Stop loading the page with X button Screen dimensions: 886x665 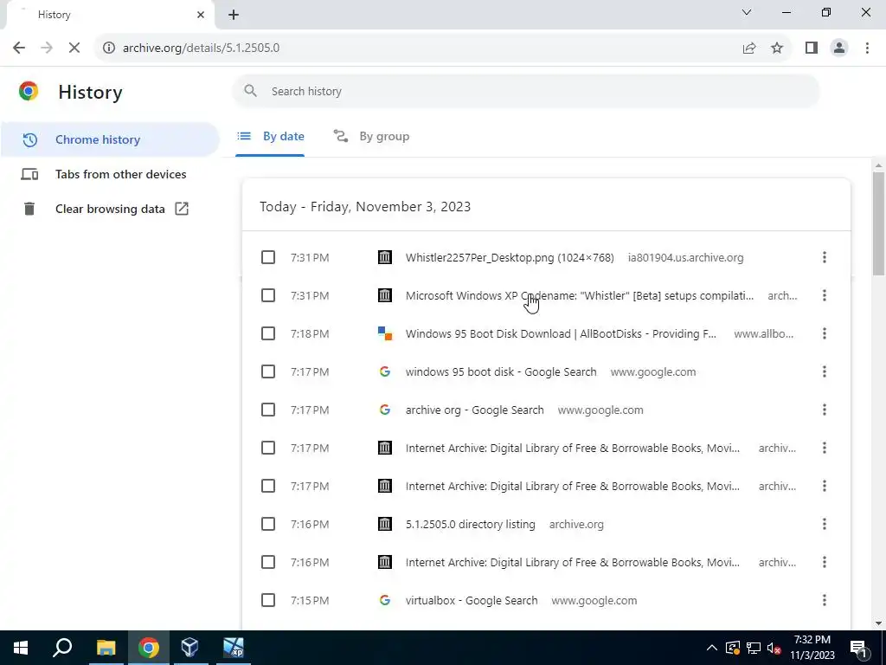tap(74, 48)
